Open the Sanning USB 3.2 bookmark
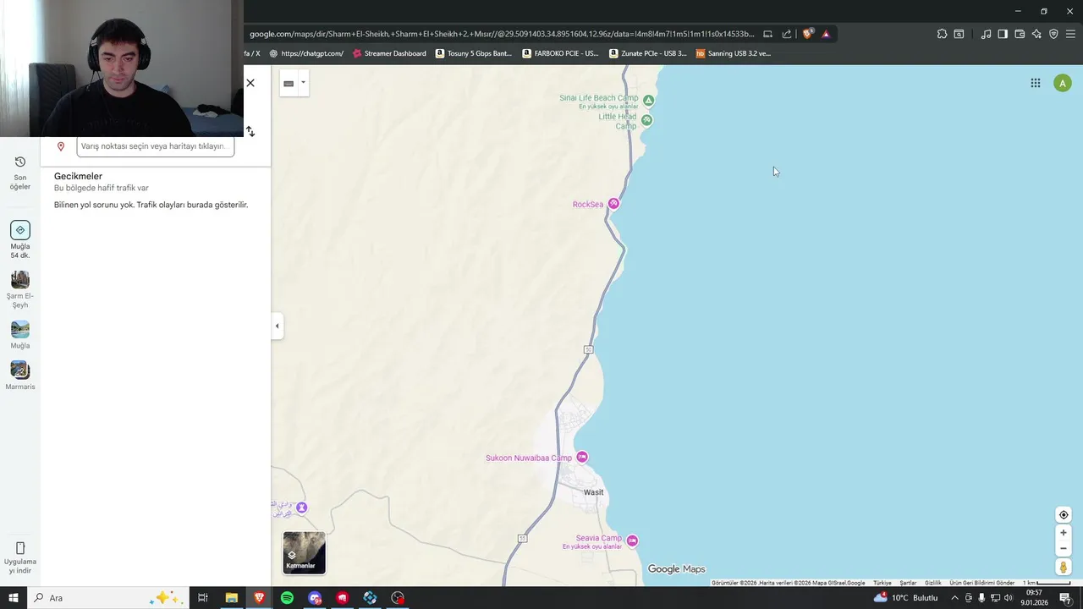 click(x=734, y=53)
